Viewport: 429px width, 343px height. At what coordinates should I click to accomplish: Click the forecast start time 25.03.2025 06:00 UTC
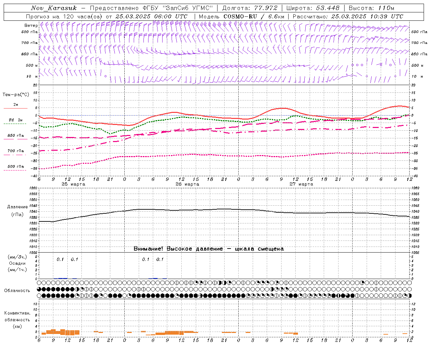(151, 16)
